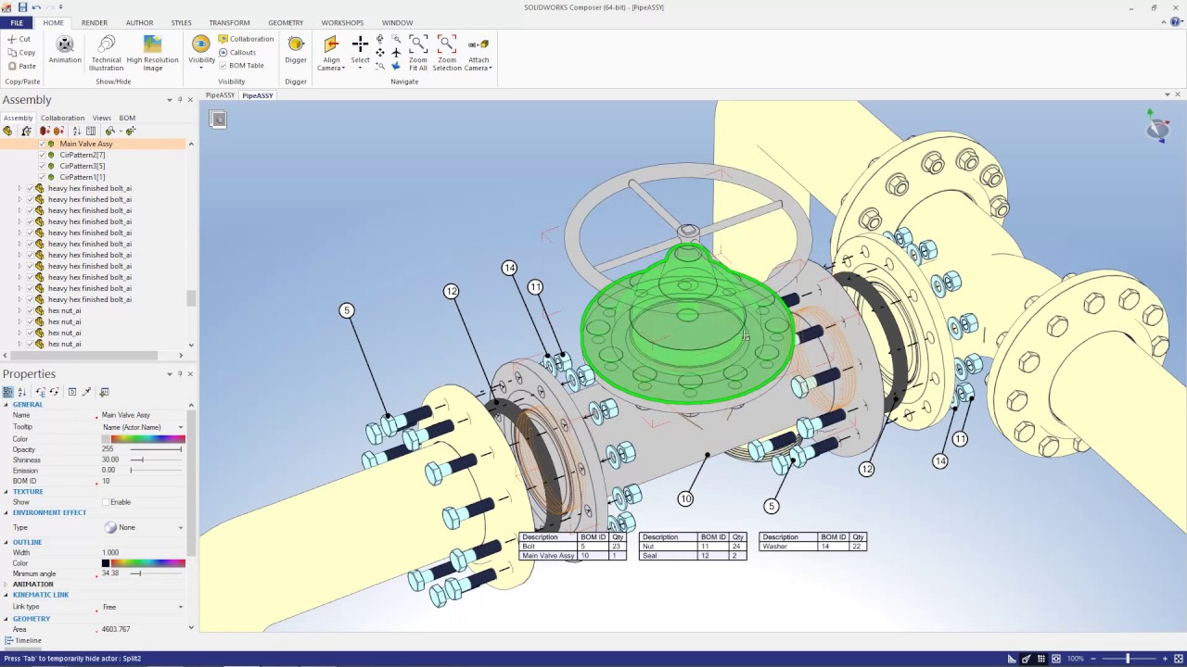This screenshot has width=1187, height=667.
Task: Open the Select dropdown arrow
Action: point(360,69)
